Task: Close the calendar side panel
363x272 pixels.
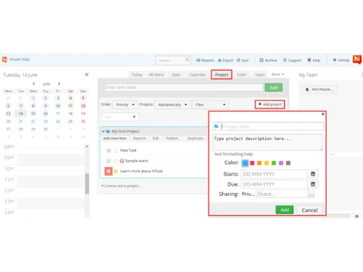Action: (86, 75)
